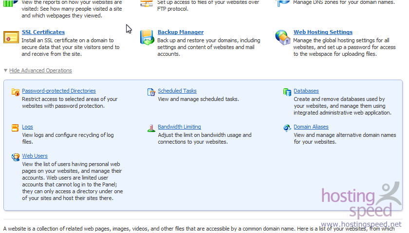This screenshot has height=233, width=409.
Task: Click text 'View logs and configure recycling of log files.'
Action: tap(68, 138)
